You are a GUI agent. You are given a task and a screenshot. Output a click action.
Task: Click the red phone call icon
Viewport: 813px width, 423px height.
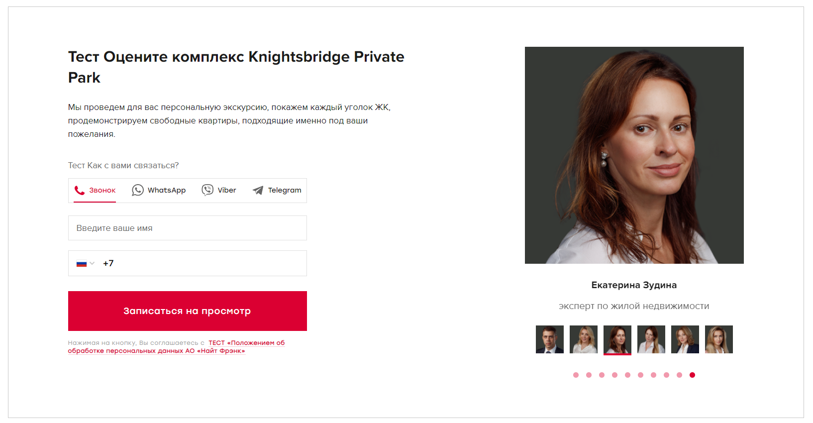click(79, 190)
